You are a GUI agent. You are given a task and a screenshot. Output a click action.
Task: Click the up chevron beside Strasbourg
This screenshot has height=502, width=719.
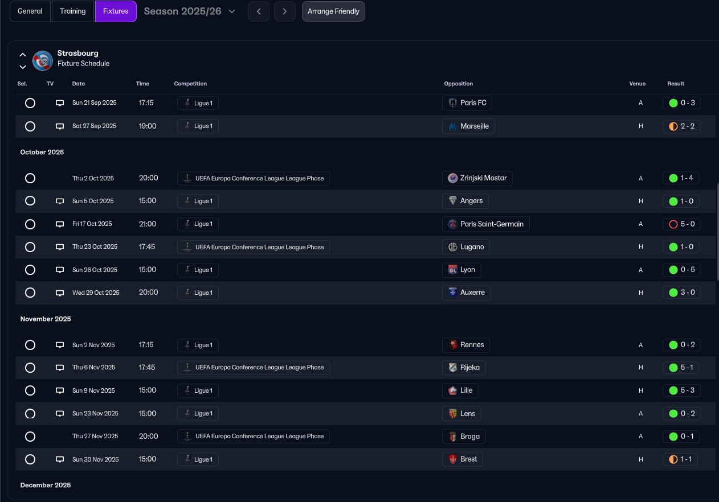pos(23,55)
